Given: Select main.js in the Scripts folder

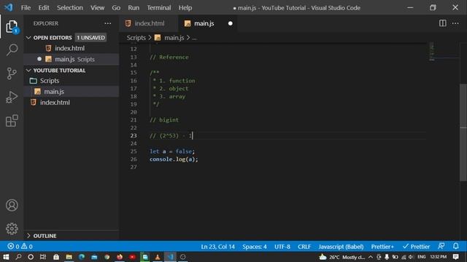Looking at the screenshot, I should tap(72, 92).
